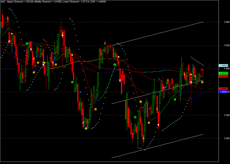The width and height of the screenshot is (230, 164).
Task: Click the blue circle 2 wave marker
Action: point(15,53)
